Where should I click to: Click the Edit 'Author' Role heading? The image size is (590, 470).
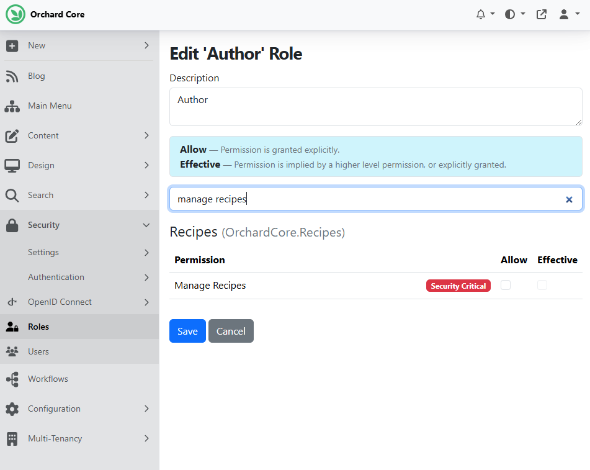[x=236, y=54]
